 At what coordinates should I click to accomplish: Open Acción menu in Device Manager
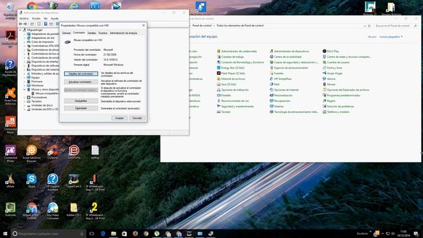point(36,19)
